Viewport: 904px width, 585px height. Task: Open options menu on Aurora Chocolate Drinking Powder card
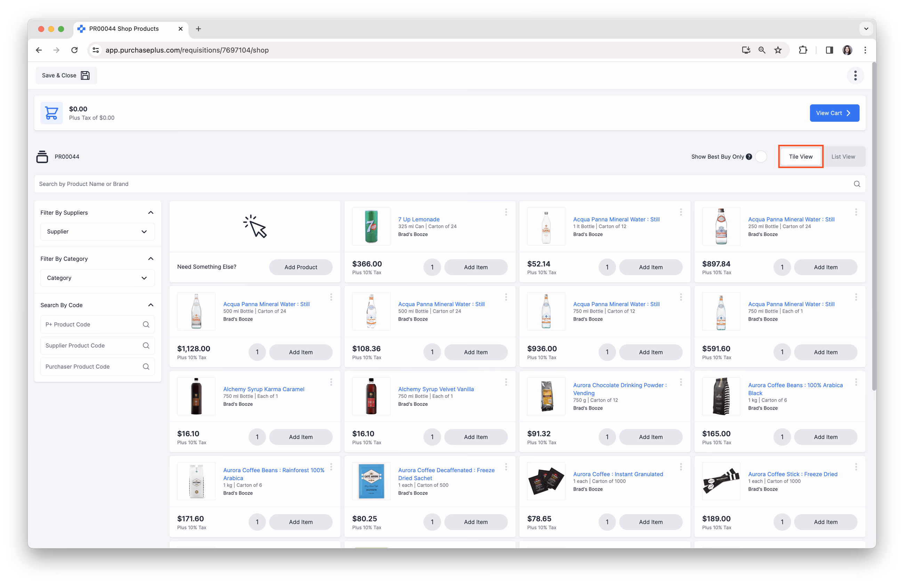tap(681, 382)
